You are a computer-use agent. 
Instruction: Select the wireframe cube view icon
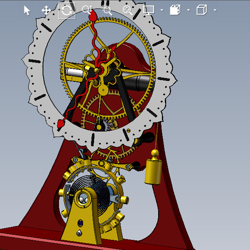pos(202,10)
